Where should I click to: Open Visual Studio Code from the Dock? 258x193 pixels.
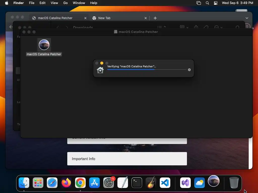(165, 182)
